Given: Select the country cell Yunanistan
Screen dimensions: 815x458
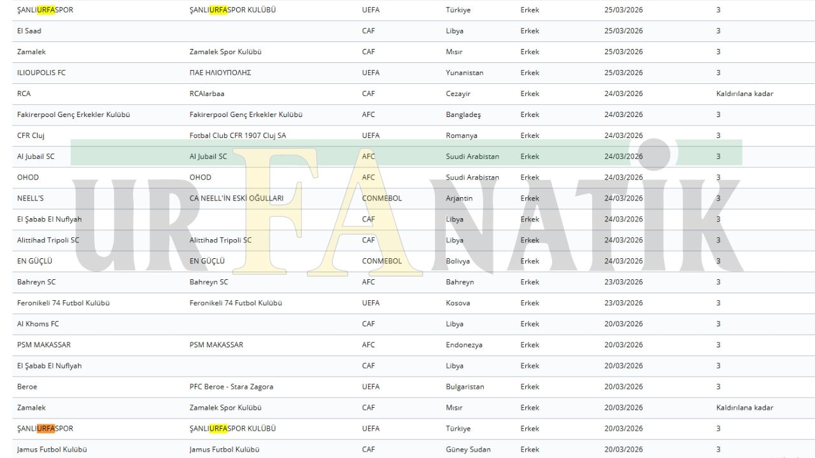Looking at the screenshot, I should point(465,73).
